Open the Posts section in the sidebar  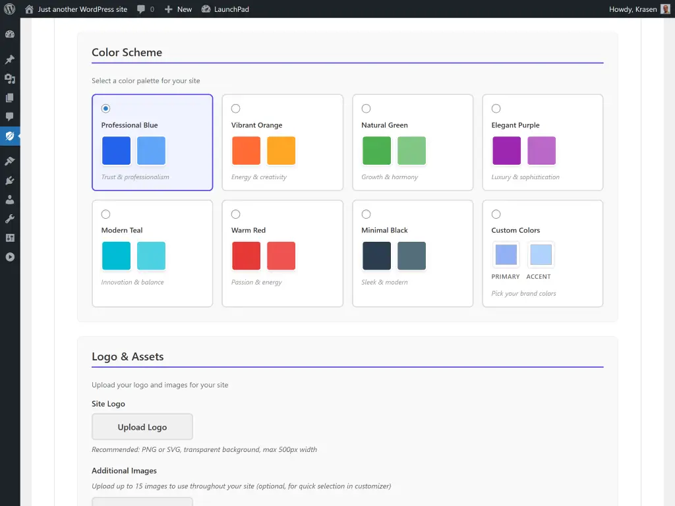click(10, 59)
